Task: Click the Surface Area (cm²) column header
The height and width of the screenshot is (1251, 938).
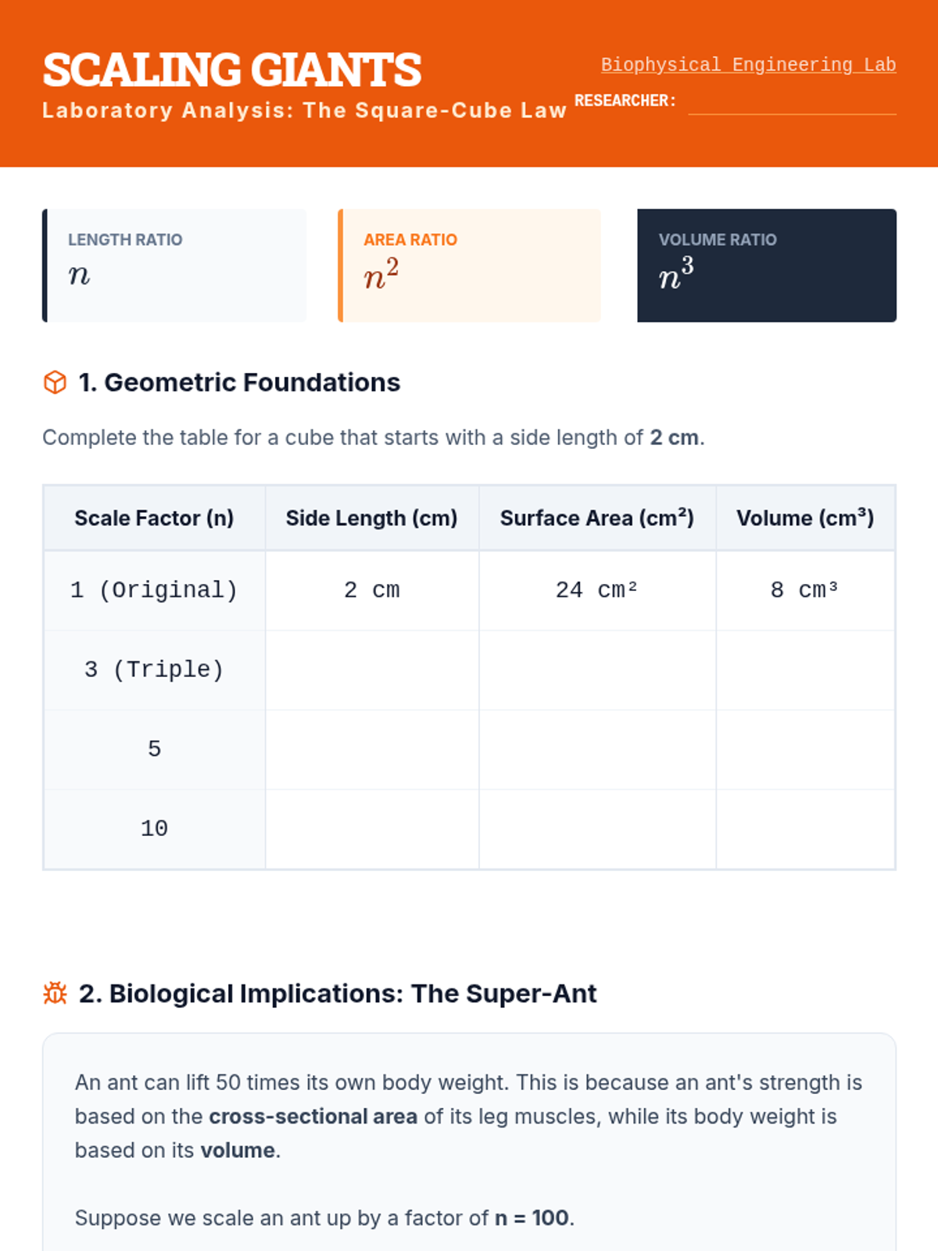Action: (x=597, y=518)
